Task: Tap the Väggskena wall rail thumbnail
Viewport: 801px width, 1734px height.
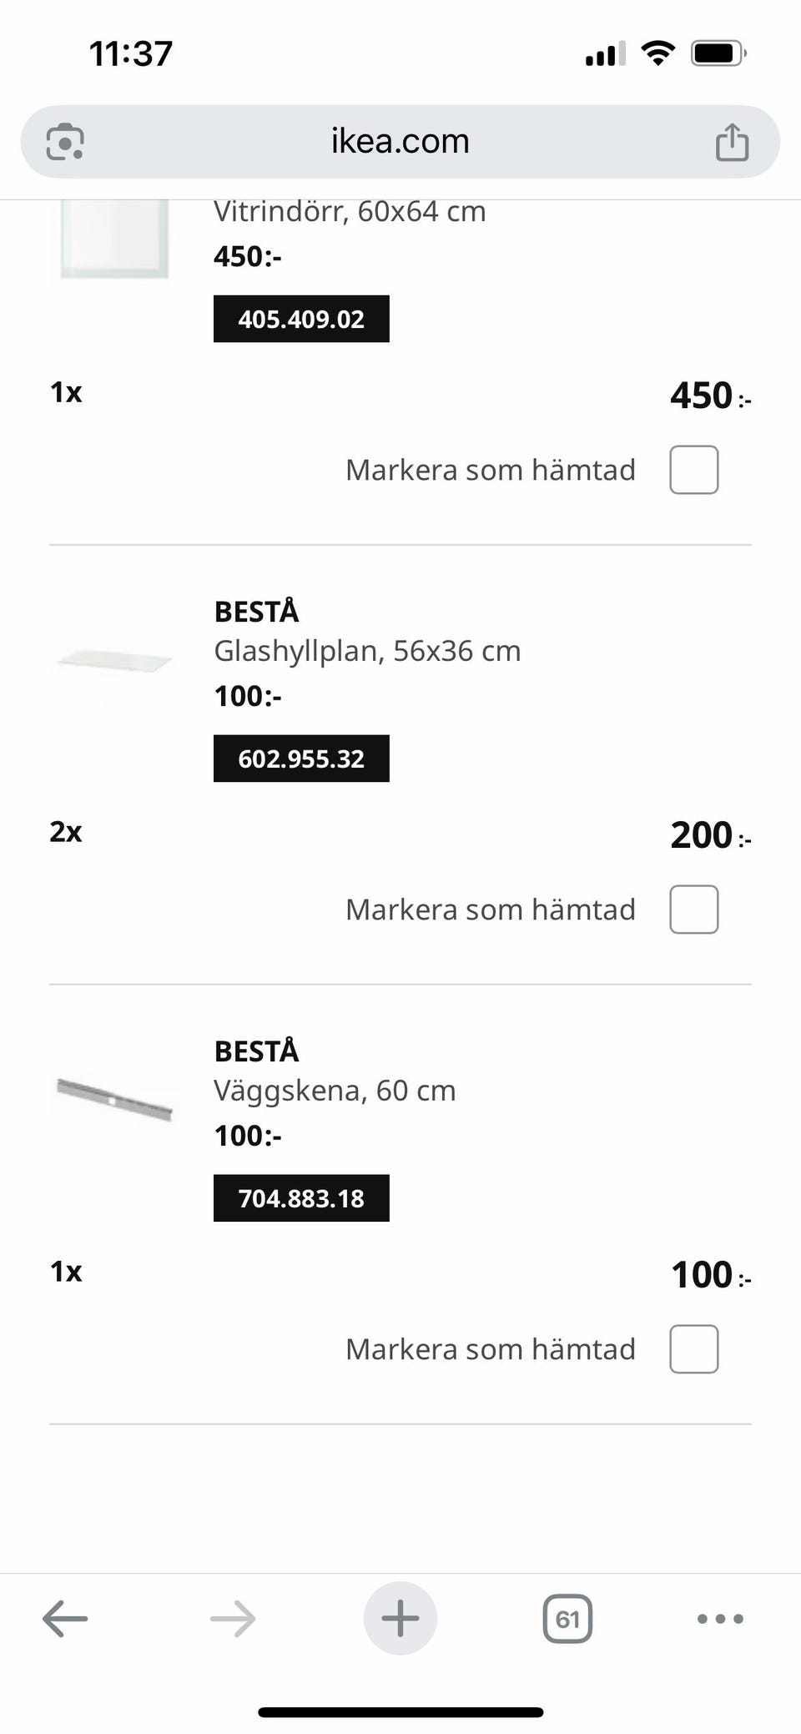Action: (114, 1101)
